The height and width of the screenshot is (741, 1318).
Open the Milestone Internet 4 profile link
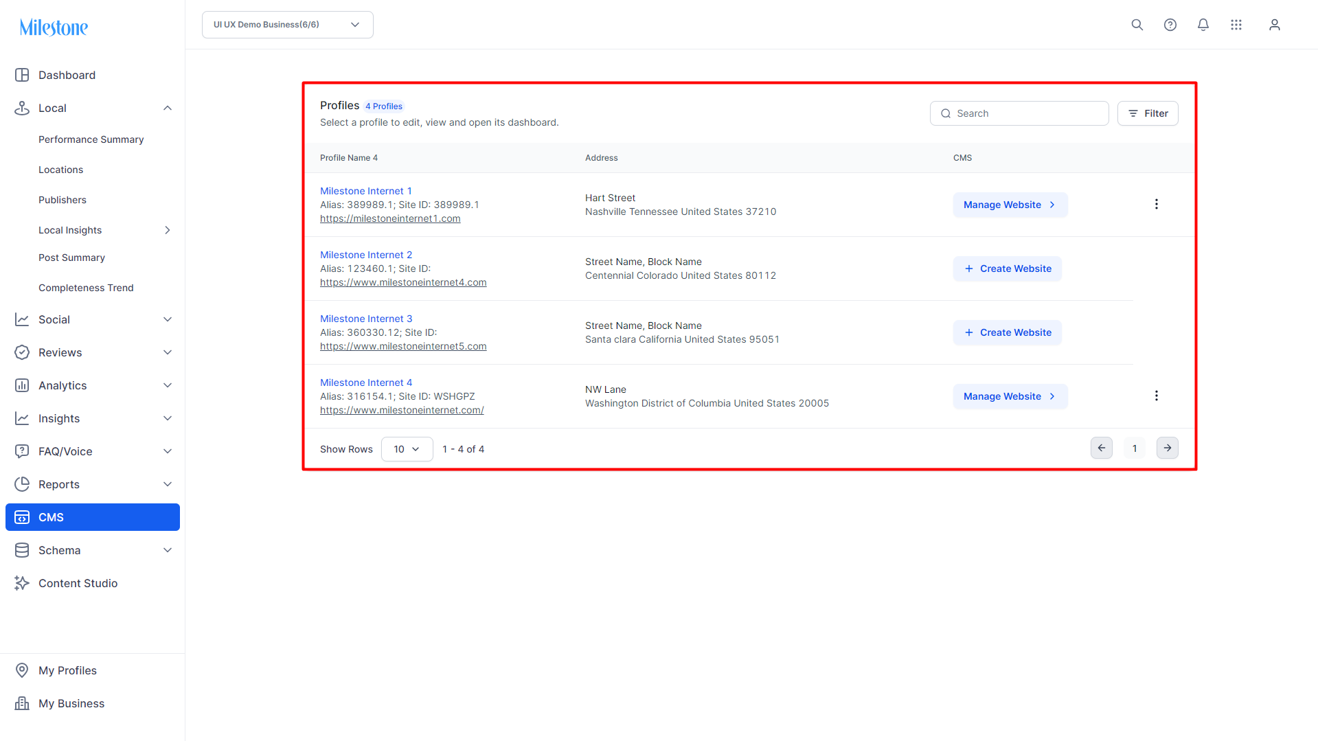(x=366, y=383)
